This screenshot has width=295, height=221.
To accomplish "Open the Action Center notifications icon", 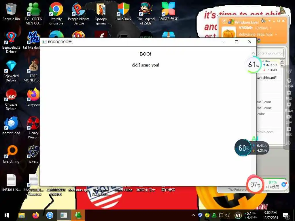I will [x=286, y=215].
